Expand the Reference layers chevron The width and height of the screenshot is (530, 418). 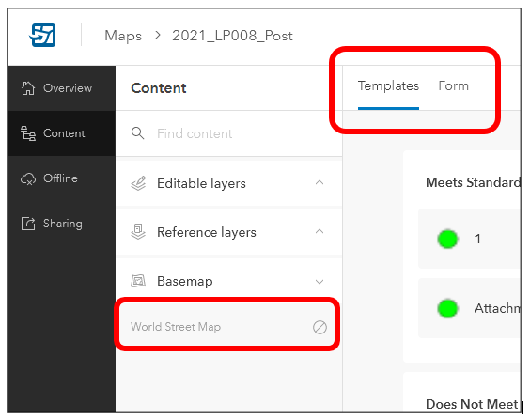320,231
